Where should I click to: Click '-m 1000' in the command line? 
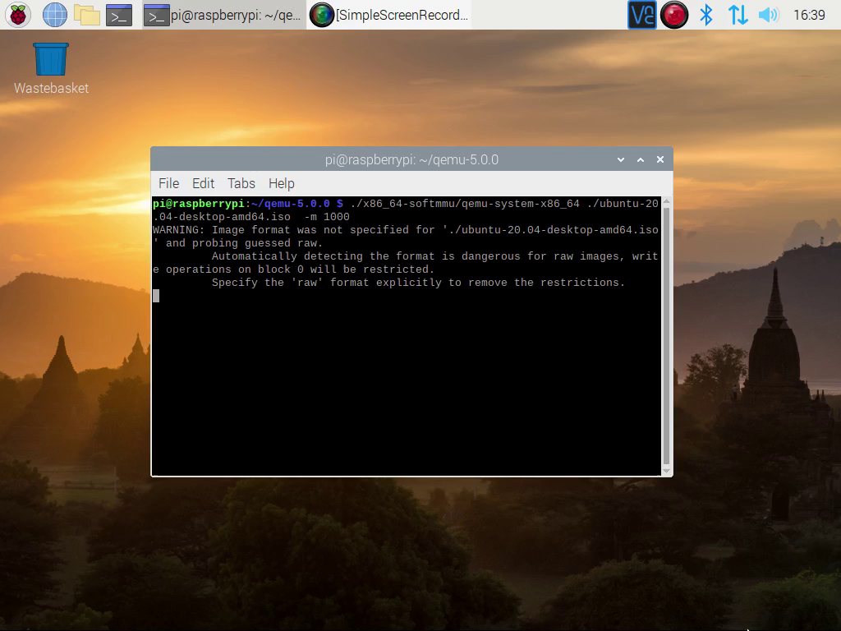click(x=327, y=217)
